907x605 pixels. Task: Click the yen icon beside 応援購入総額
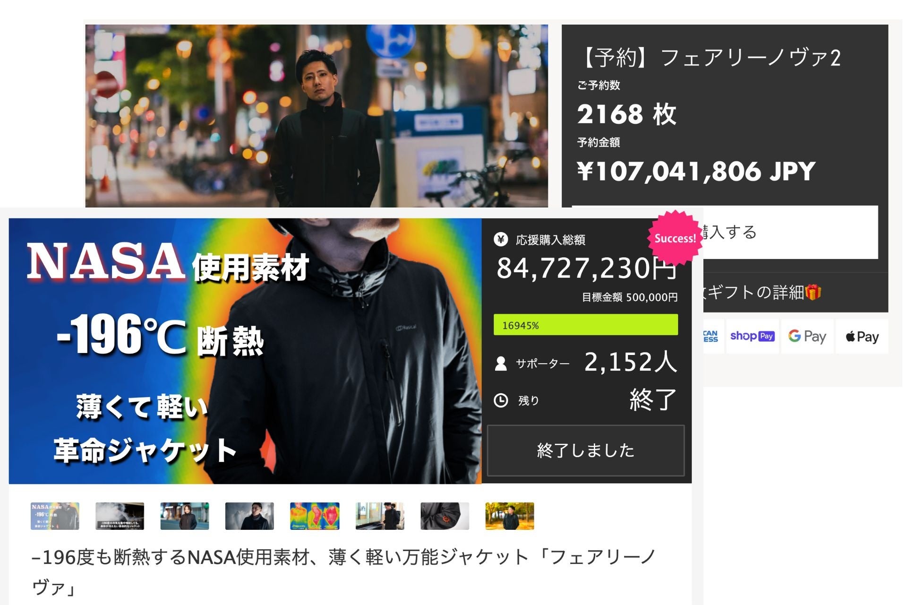[501, 239]
